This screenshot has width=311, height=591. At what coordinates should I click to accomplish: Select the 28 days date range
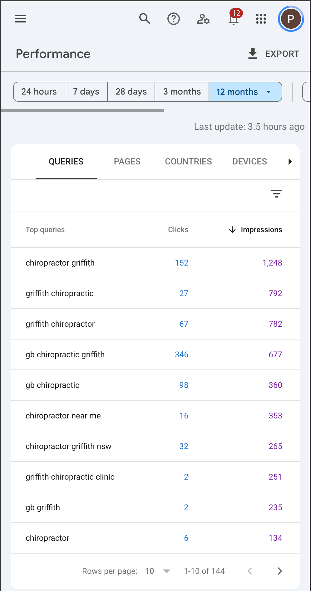(x=131, y=92)
